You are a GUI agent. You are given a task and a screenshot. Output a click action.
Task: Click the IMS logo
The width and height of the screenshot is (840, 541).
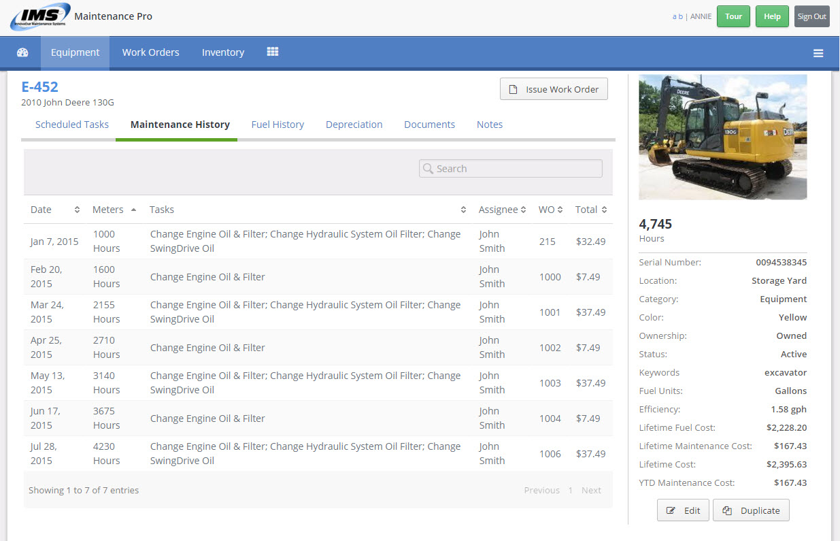39,16
